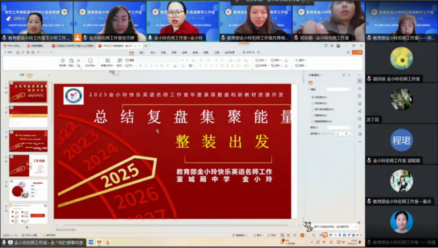The image size is (438, 248).
Task: Click the star icon in side strip
Action: 360,88
